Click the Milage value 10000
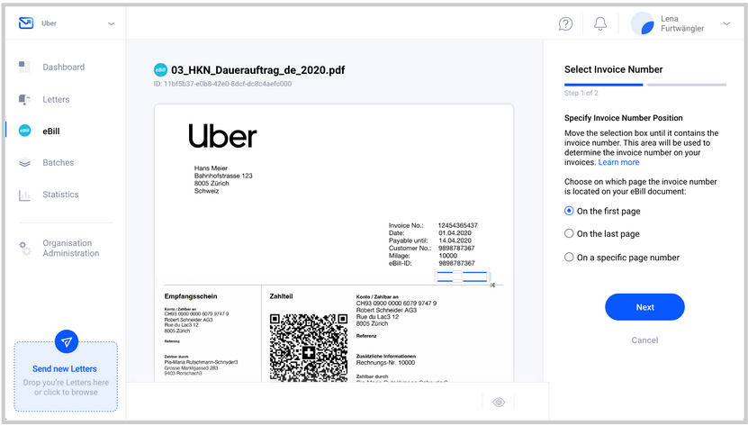The image size is (748, 426). pyautogui.click(x=448, y=256)
